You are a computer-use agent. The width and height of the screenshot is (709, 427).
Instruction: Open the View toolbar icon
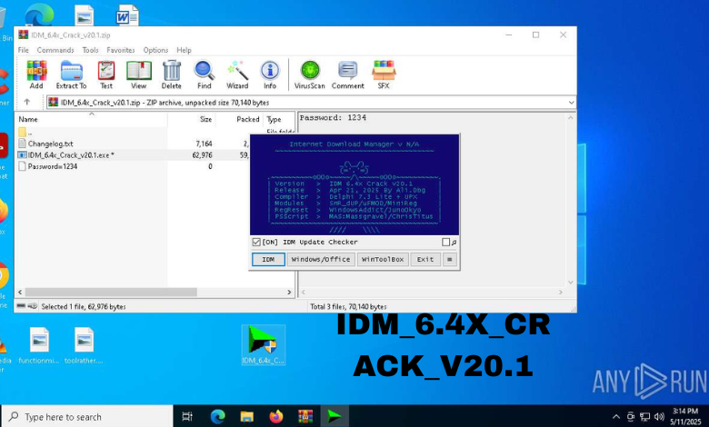click(139, 74)
